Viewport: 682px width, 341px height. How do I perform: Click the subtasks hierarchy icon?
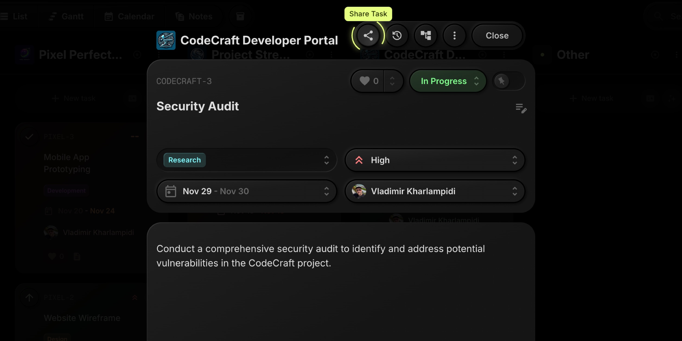426,36
